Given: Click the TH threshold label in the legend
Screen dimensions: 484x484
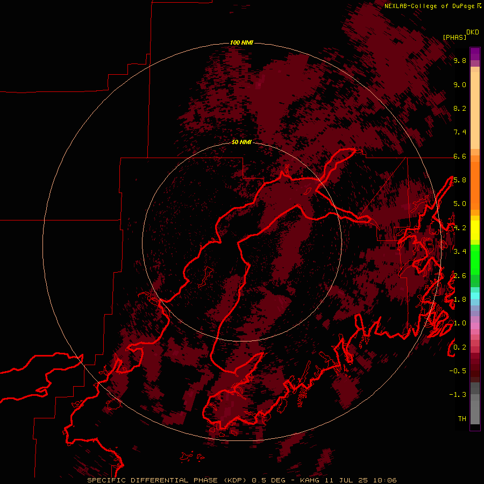Looking at the screenshot, I should point(462,419).
